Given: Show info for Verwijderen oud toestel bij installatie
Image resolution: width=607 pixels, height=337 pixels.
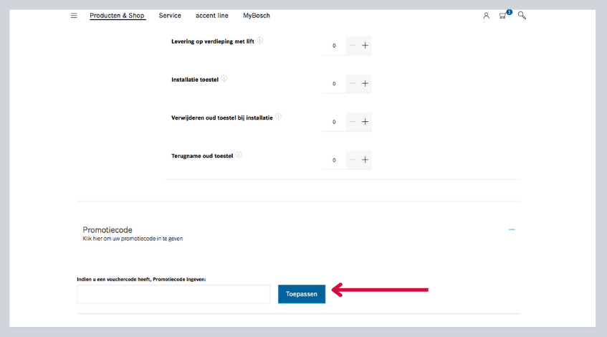Looking at the screenshot, I should [x=278, y=116].
